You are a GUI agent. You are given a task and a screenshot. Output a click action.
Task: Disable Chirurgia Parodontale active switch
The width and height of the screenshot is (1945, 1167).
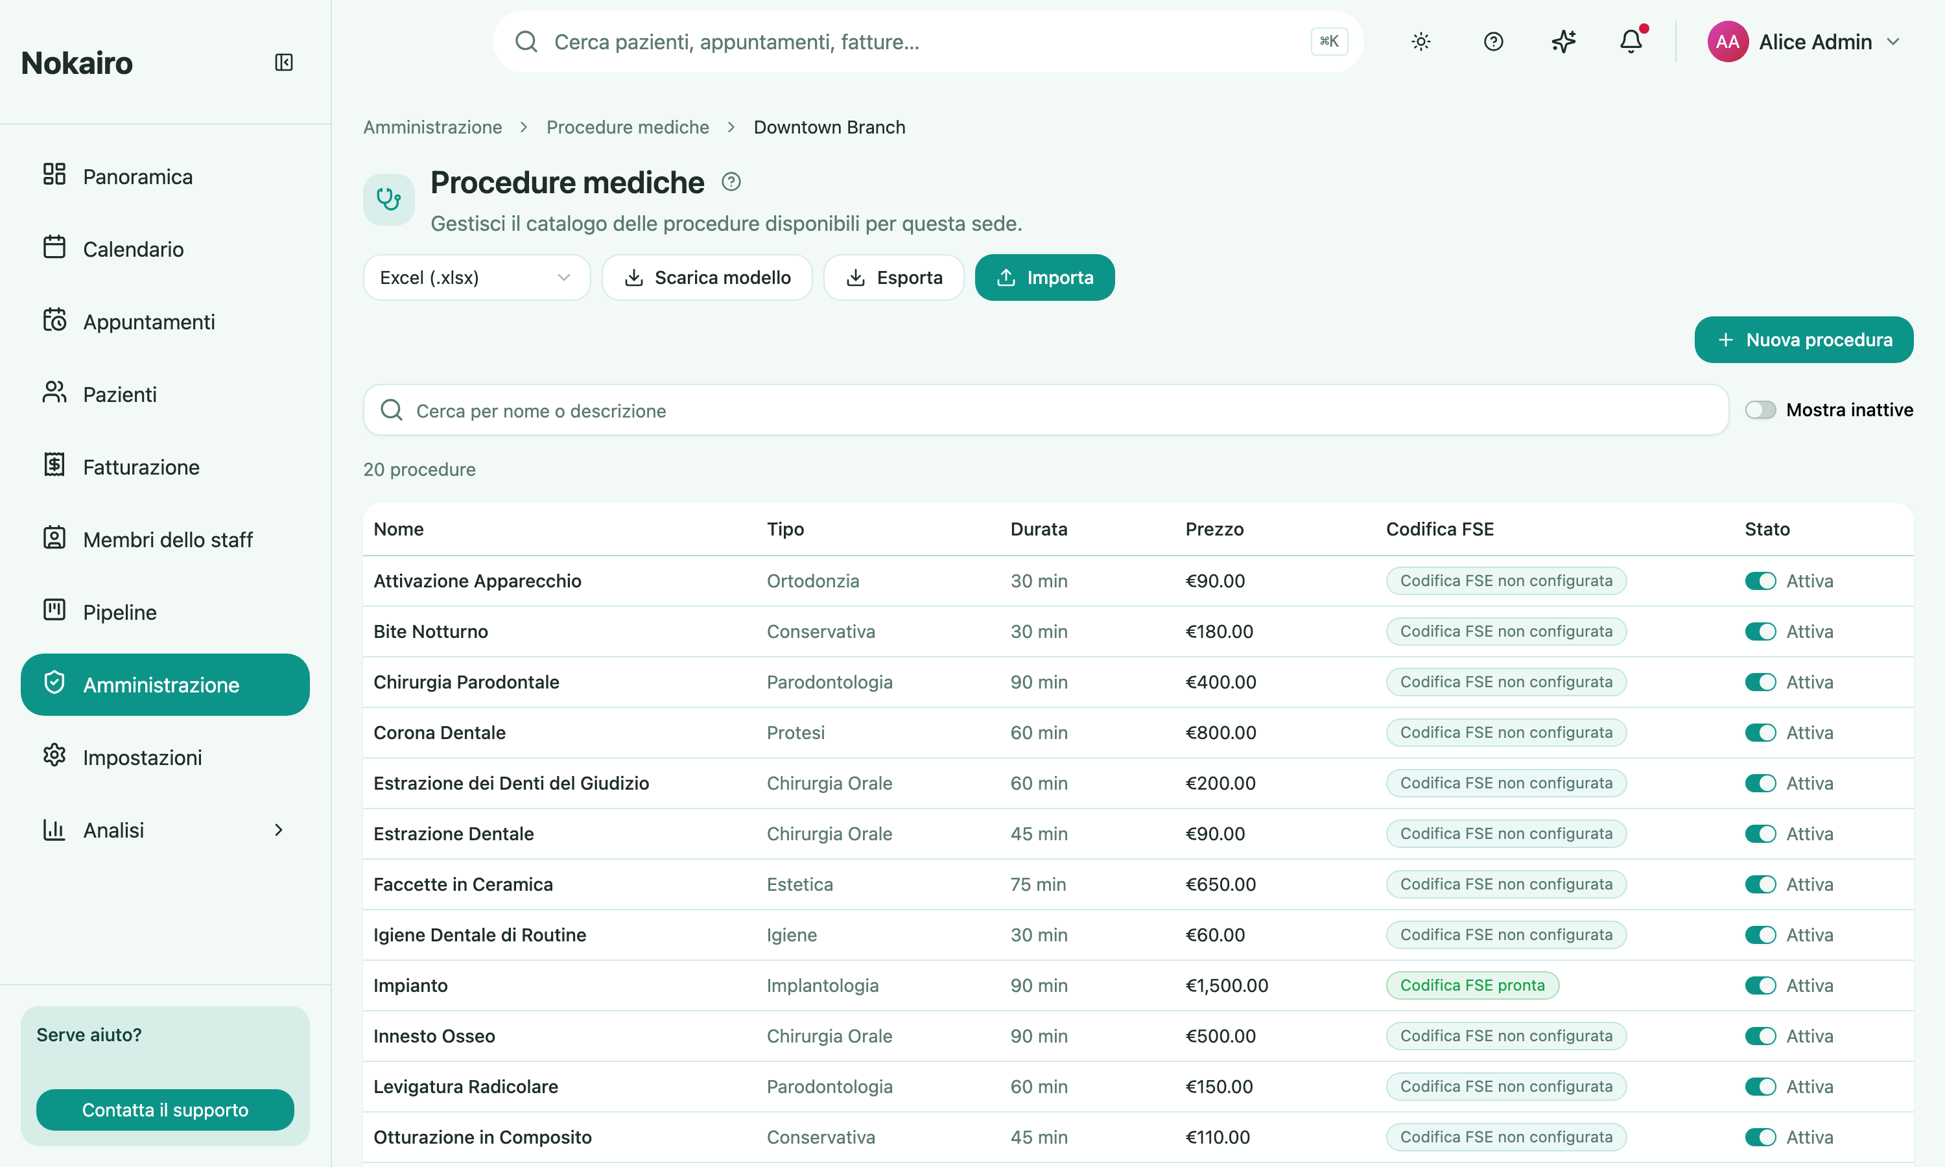point(1760,682)
